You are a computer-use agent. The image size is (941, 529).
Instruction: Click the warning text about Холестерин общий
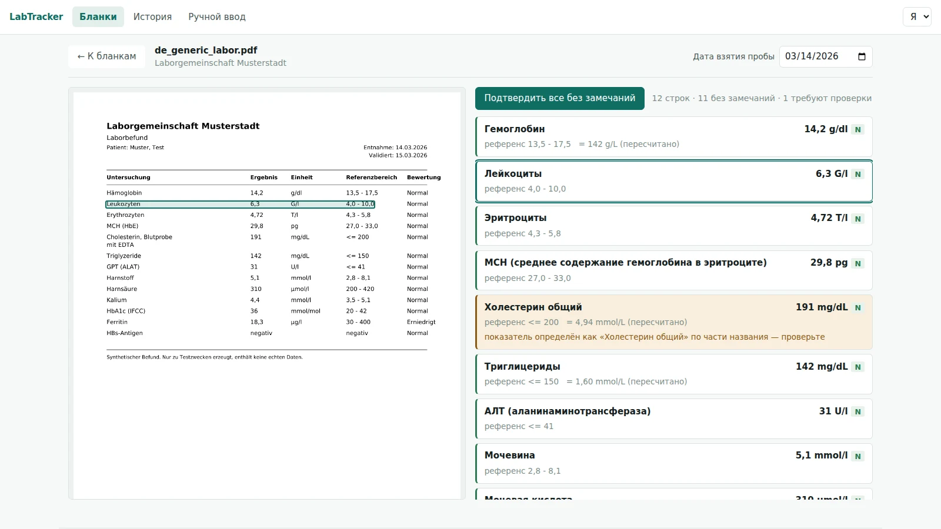tap(655, 337)
